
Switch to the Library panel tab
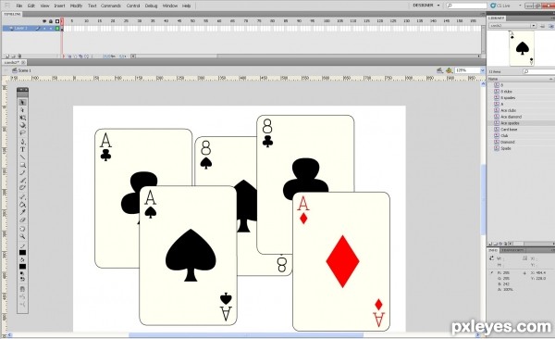tap(496, 19)
